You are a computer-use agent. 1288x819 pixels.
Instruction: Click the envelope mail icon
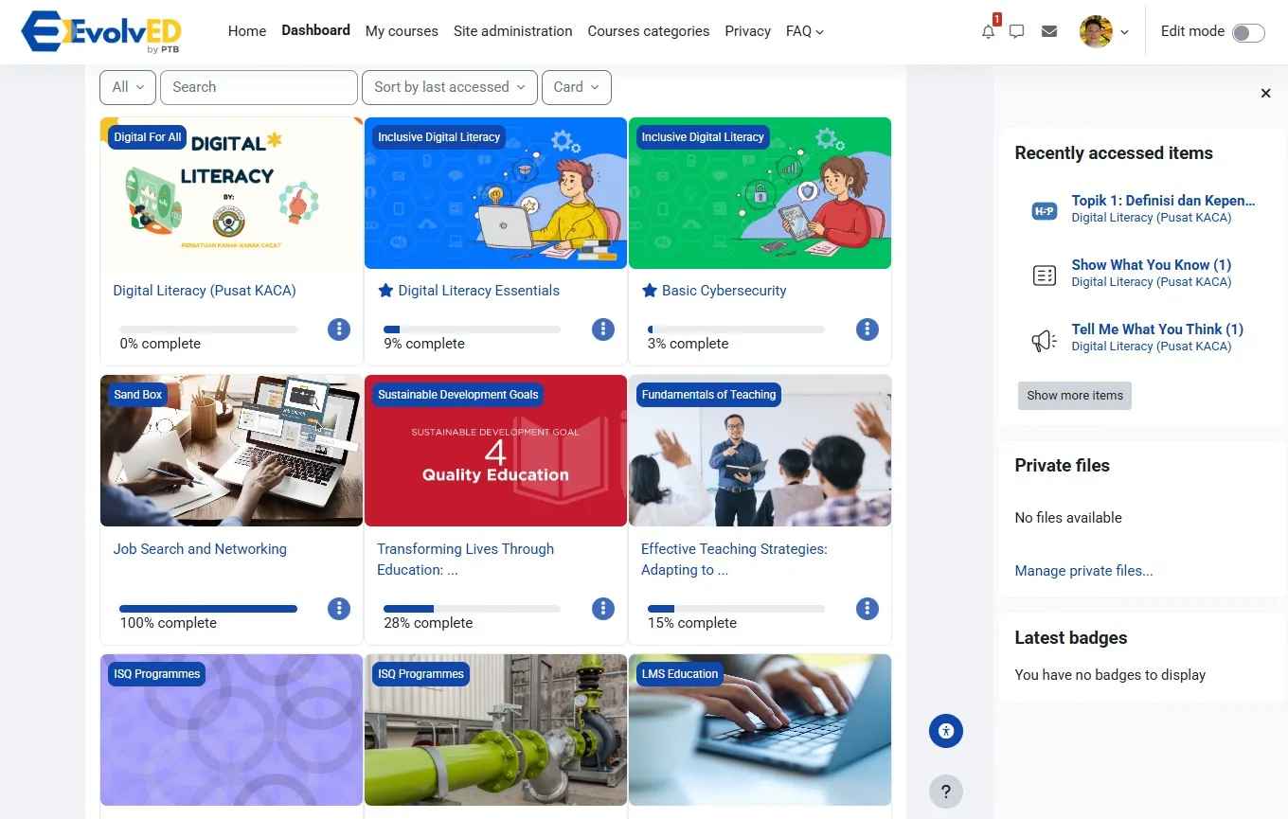[x=1048, y=31]
